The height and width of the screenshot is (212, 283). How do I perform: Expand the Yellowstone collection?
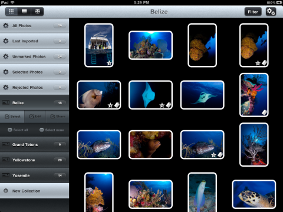34,160
